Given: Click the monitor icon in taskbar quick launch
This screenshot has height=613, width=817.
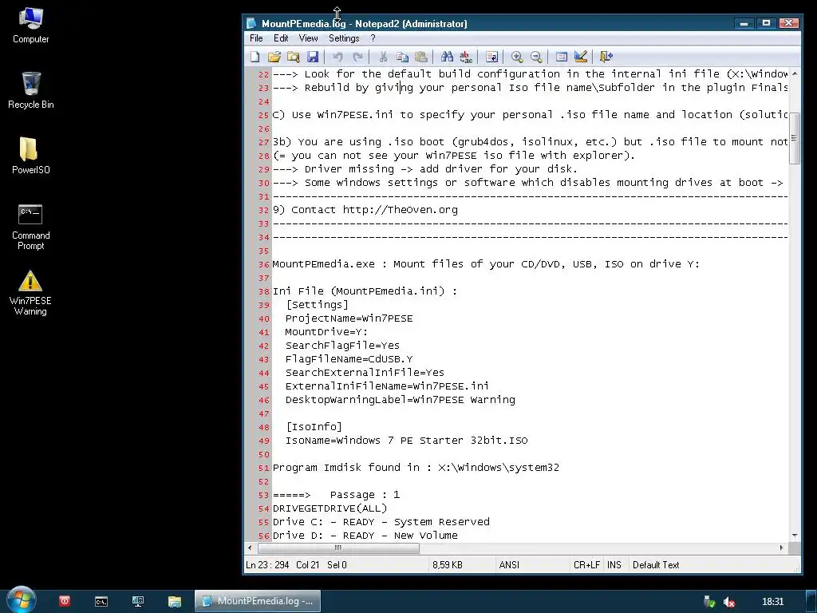Looking at the screenshot, I should (137, 602).
